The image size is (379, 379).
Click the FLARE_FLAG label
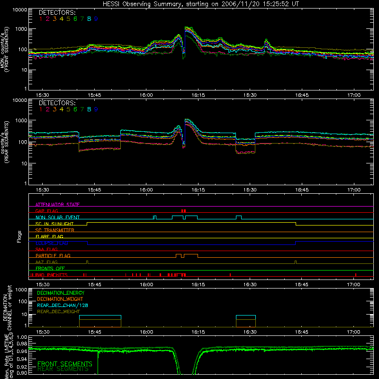pyautogui.click(x=49, y=236)
